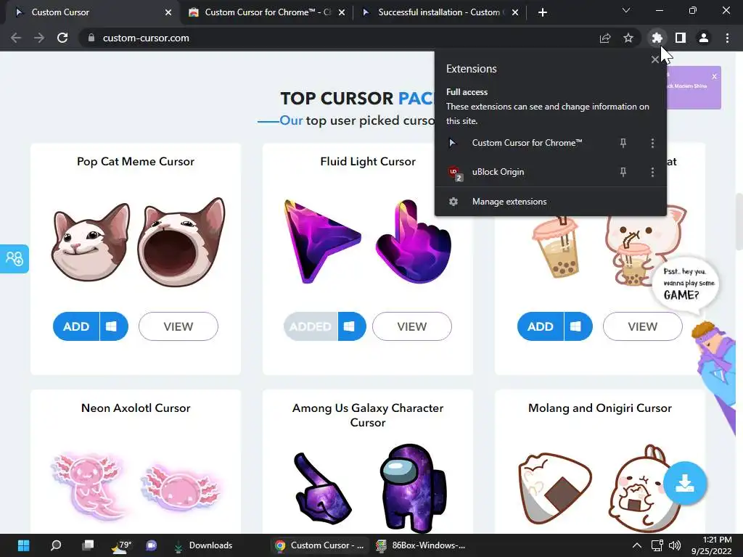Open Task View on taskbar
743x557 pixels.
point(88,545)
